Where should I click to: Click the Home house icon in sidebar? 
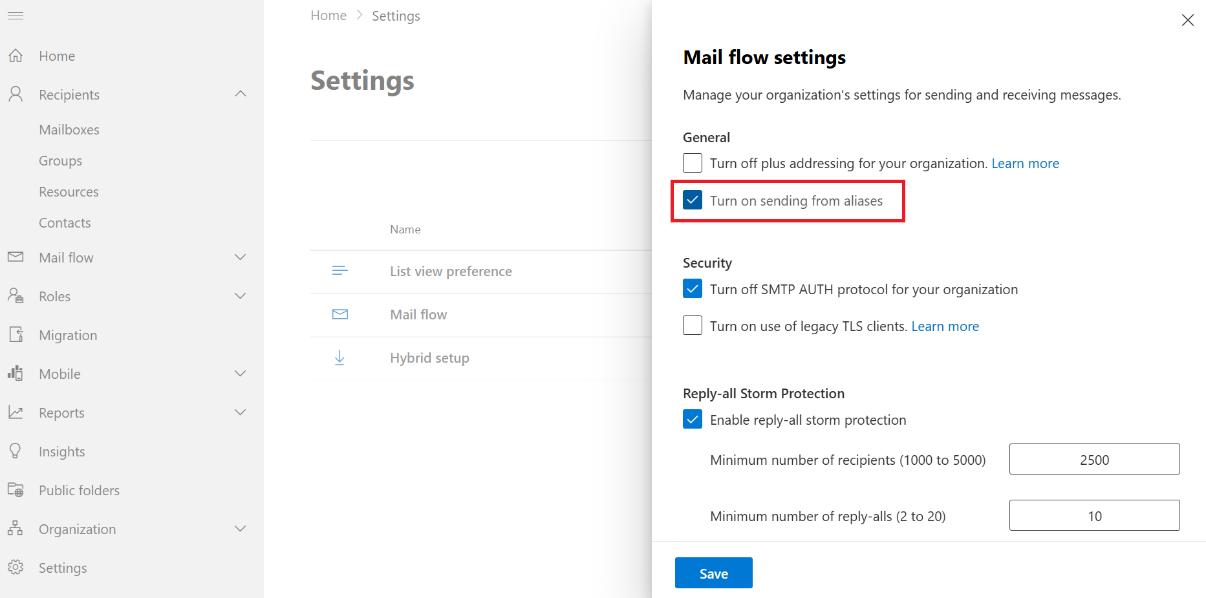pyautogui.click(x=16, y=56)
